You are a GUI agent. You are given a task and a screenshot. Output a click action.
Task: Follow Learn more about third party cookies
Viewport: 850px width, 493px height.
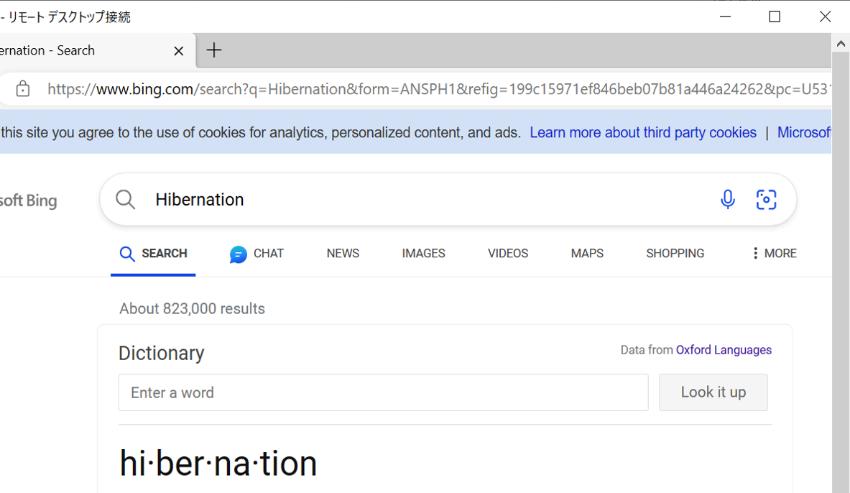(x=643, y=132)
